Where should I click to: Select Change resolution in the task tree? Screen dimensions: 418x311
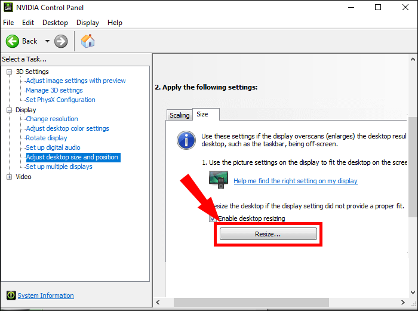tap(52, 119)
